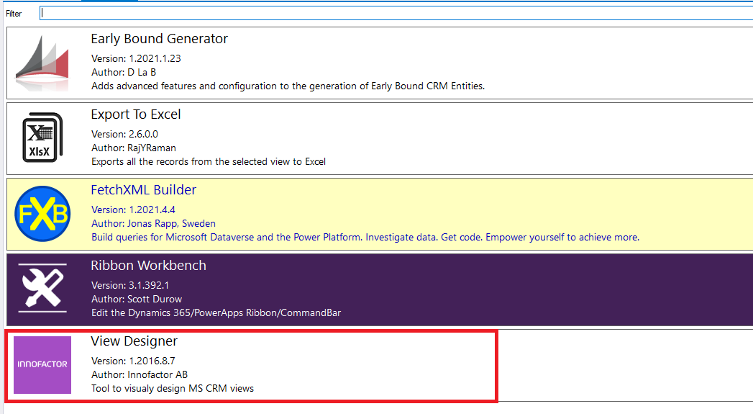Click 'Author: Jonas Rapp, Sweden' text
This screenshot has height=414, width=753.
pyautogui.click(x=153, y=224)
